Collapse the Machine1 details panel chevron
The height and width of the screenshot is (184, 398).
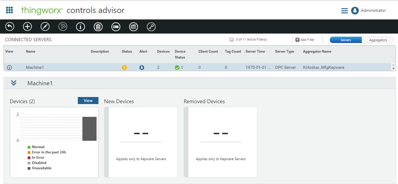(x=14, y=83)
